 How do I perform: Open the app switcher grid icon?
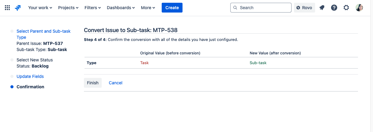(x=7, y=8)
